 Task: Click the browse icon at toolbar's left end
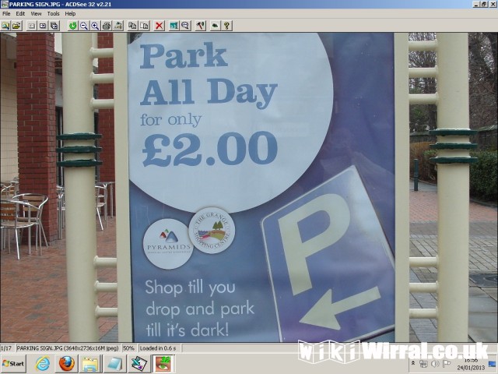point(5,26)
